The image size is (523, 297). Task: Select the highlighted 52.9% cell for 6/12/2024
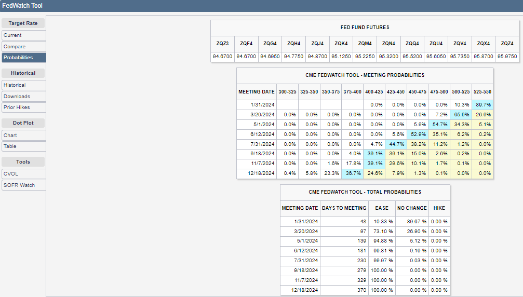pos(418,134)
